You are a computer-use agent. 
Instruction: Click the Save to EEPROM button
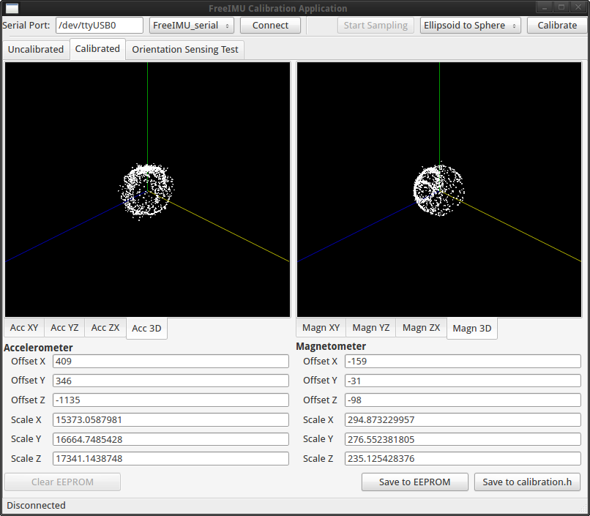pos(414,482)
